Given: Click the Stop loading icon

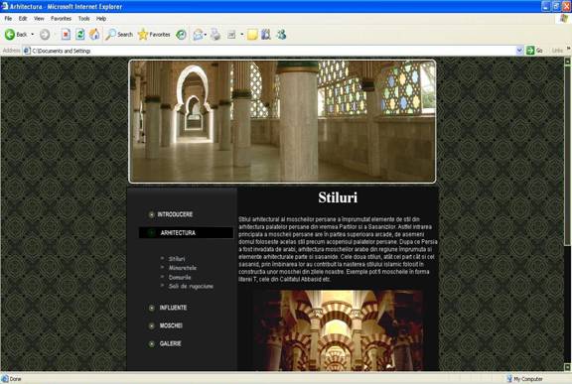Looking at the screenshot, I should (66, 35).
